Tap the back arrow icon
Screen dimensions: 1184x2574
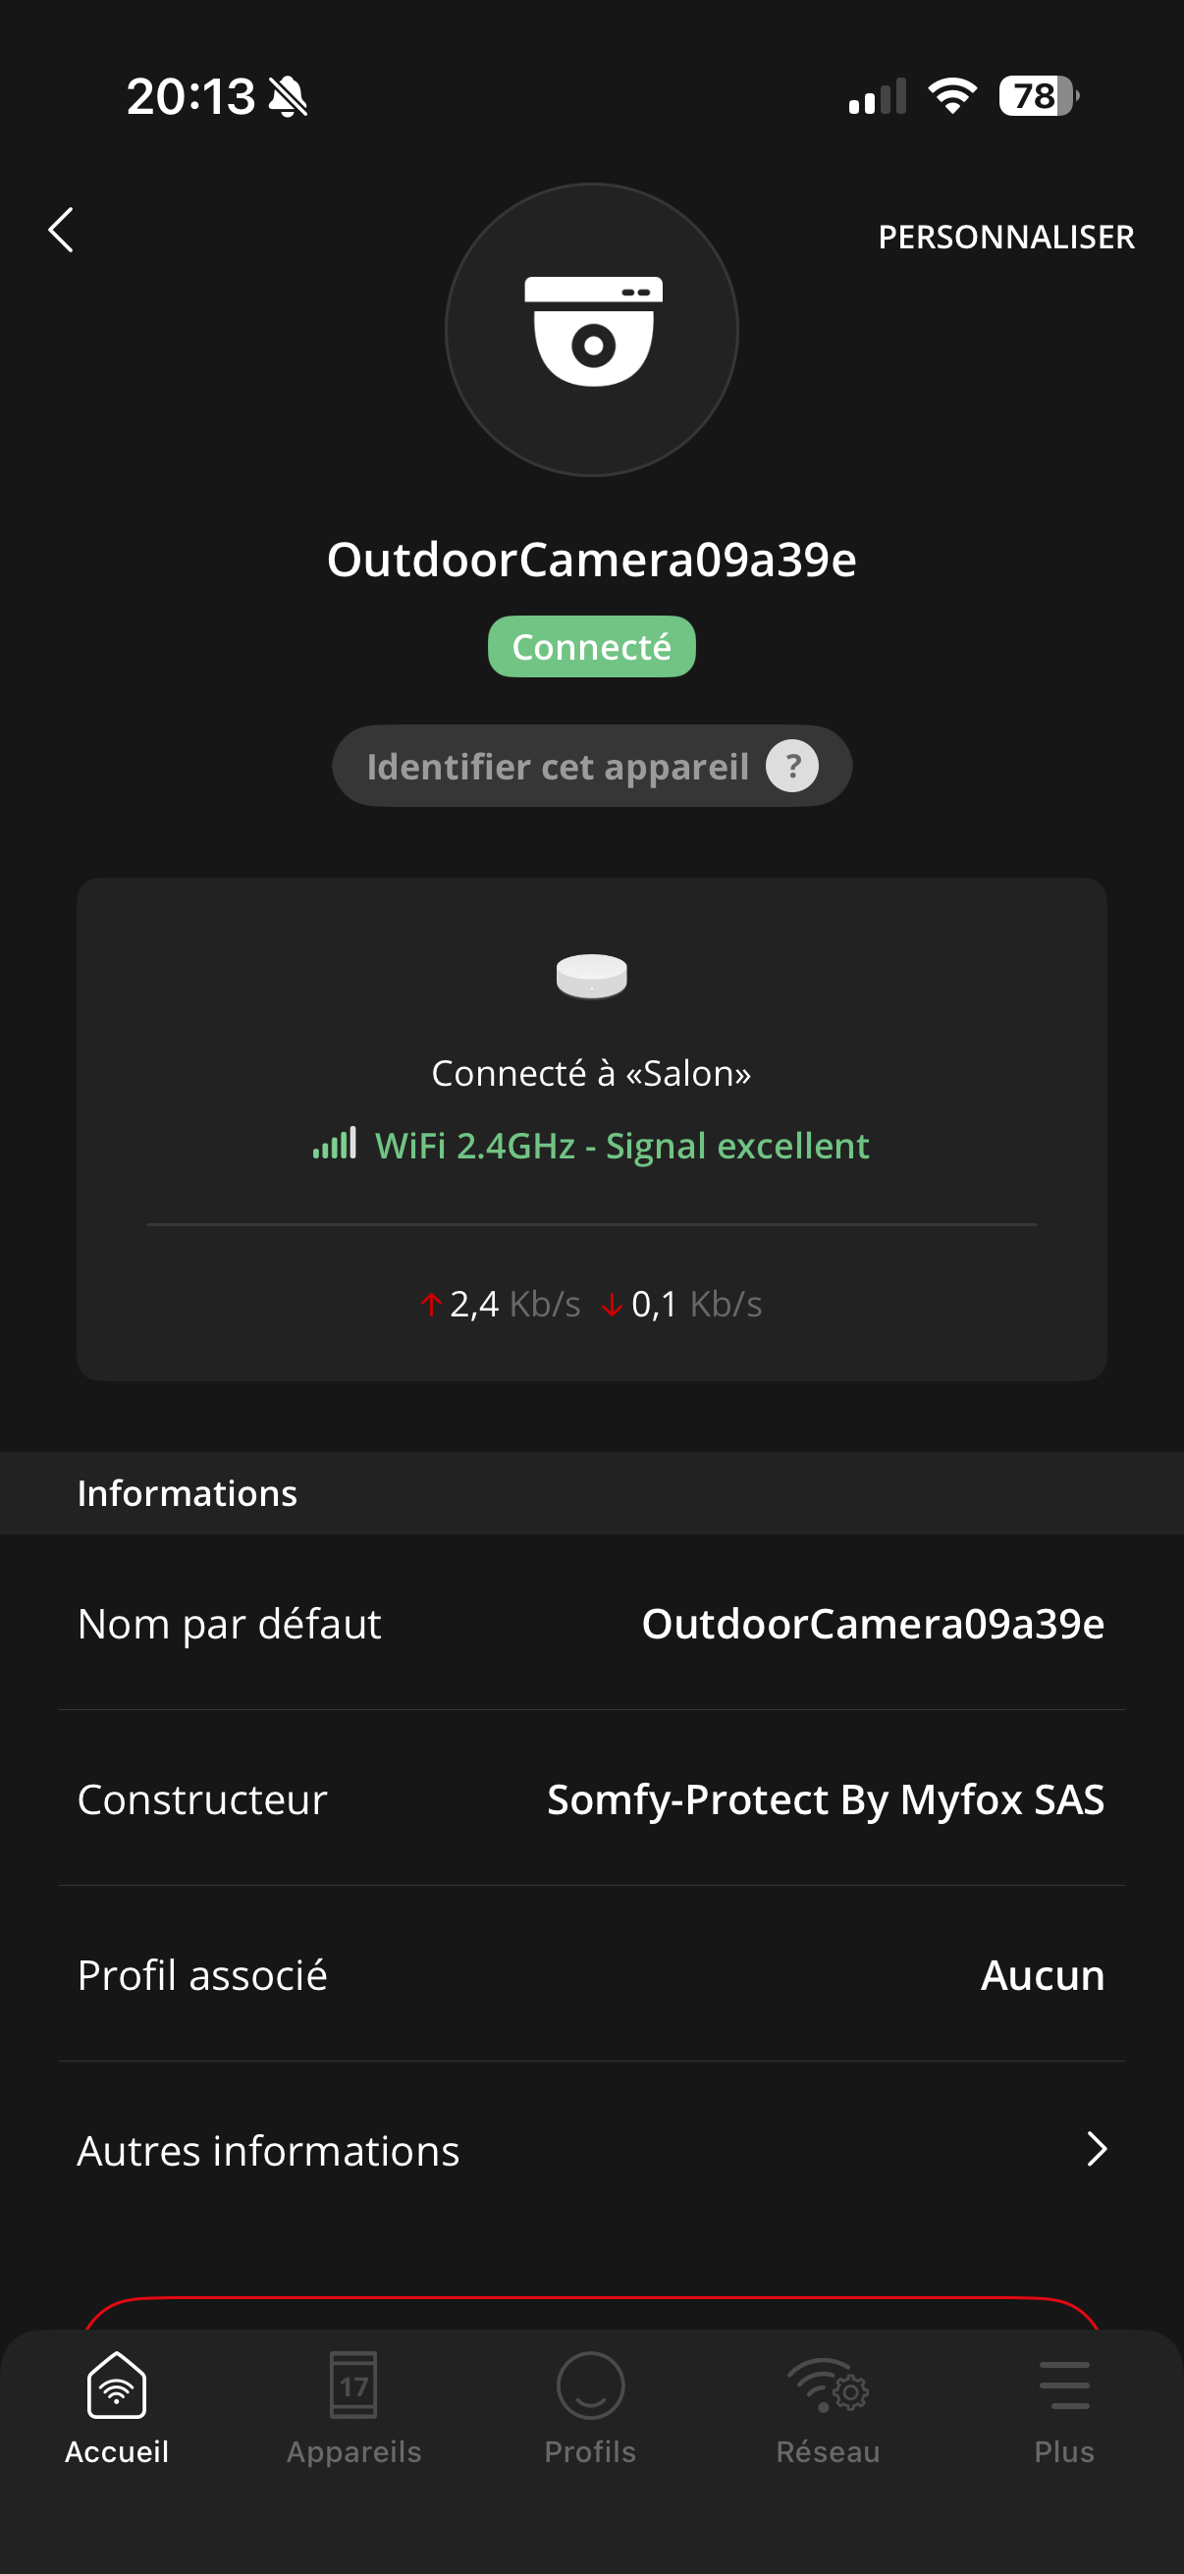pos(62,231)
